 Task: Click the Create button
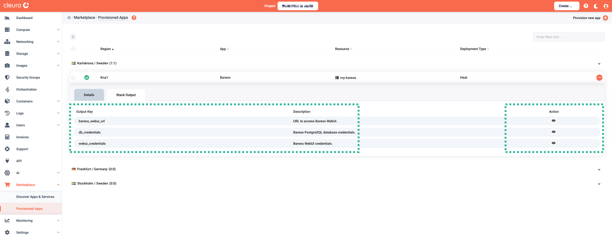point(566,6)
